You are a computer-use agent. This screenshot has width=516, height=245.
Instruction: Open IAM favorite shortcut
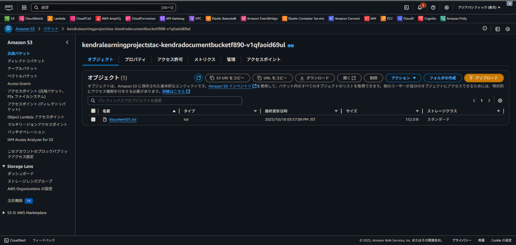(370, 18)
